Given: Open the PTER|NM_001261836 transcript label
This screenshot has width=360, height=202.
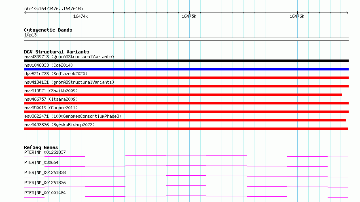Looking at the screenshot, I should pyautogui.click(x=45, y=183).
